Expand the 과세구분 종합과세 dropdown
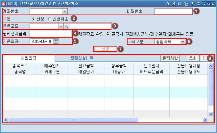Image resolution: width=217 pixels, height=133 pixels. point(182,42)
